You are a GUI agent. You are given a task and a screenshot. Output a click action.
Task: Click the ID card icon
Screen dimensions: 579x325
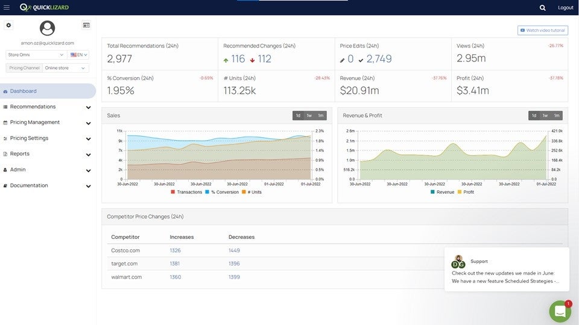tap(86, 25)
